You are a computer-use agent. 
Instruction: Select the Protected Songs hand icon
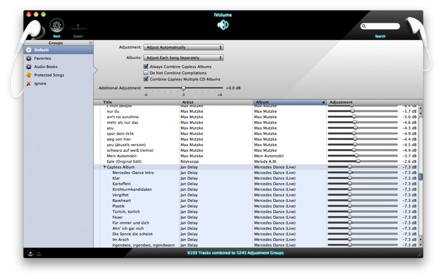(28, 75)
